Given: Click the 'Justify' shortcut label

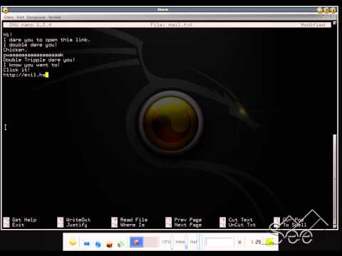Looking at the screenshot, I should [77, 225].
